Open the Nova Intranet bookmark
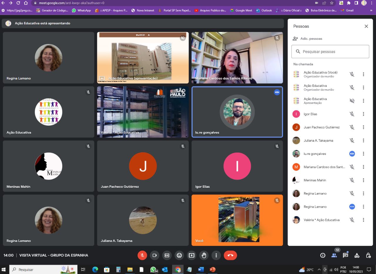This screenshot has width=376, height=274. (143, 10)
